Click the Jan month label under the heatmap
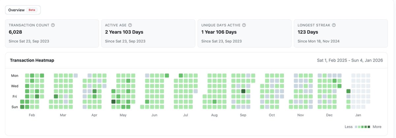 pos(358,115)
